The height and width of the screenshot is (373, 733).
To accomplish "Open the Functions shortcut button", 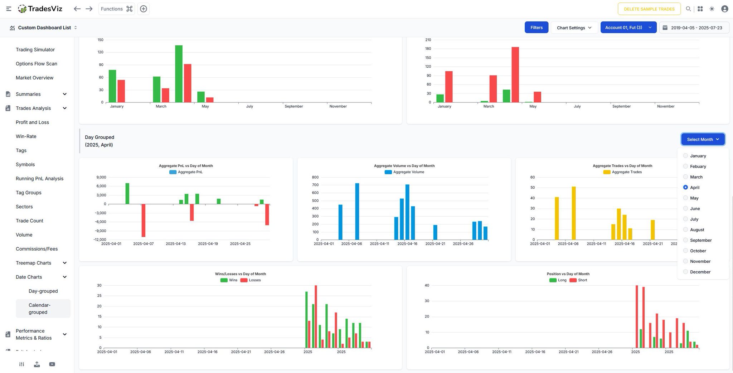I will (117, 9).
